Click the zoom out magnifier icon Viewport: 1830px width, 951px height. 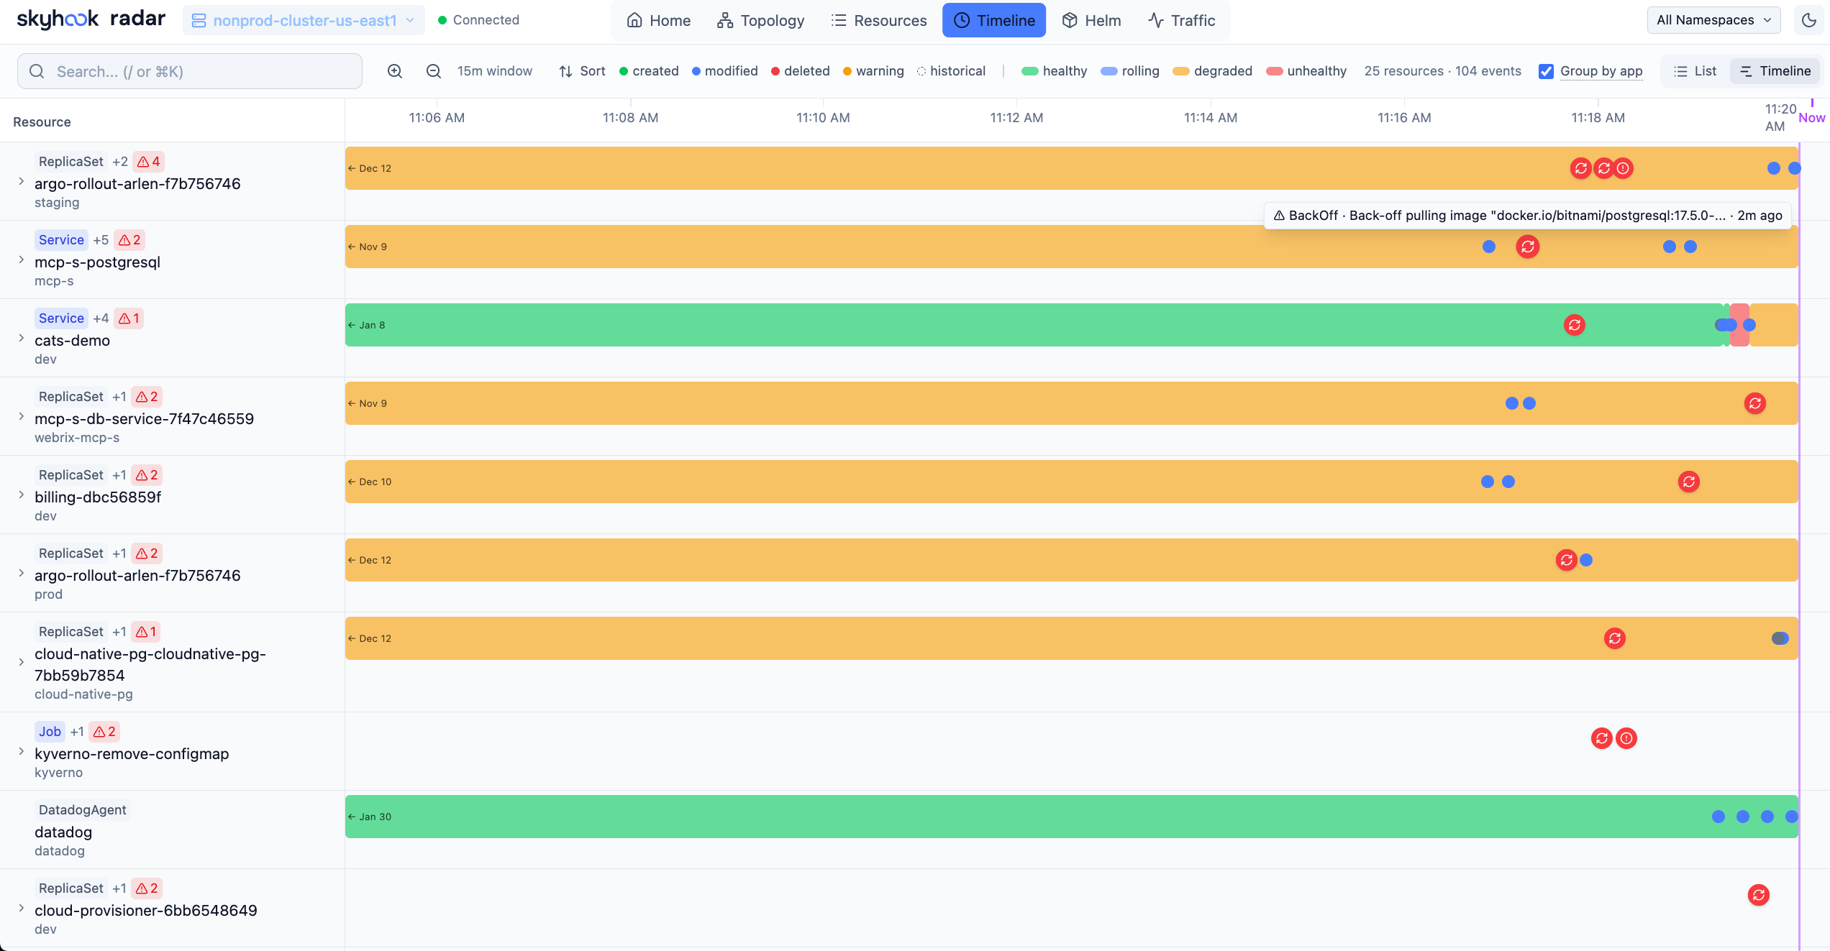click(x=433, y=71)
